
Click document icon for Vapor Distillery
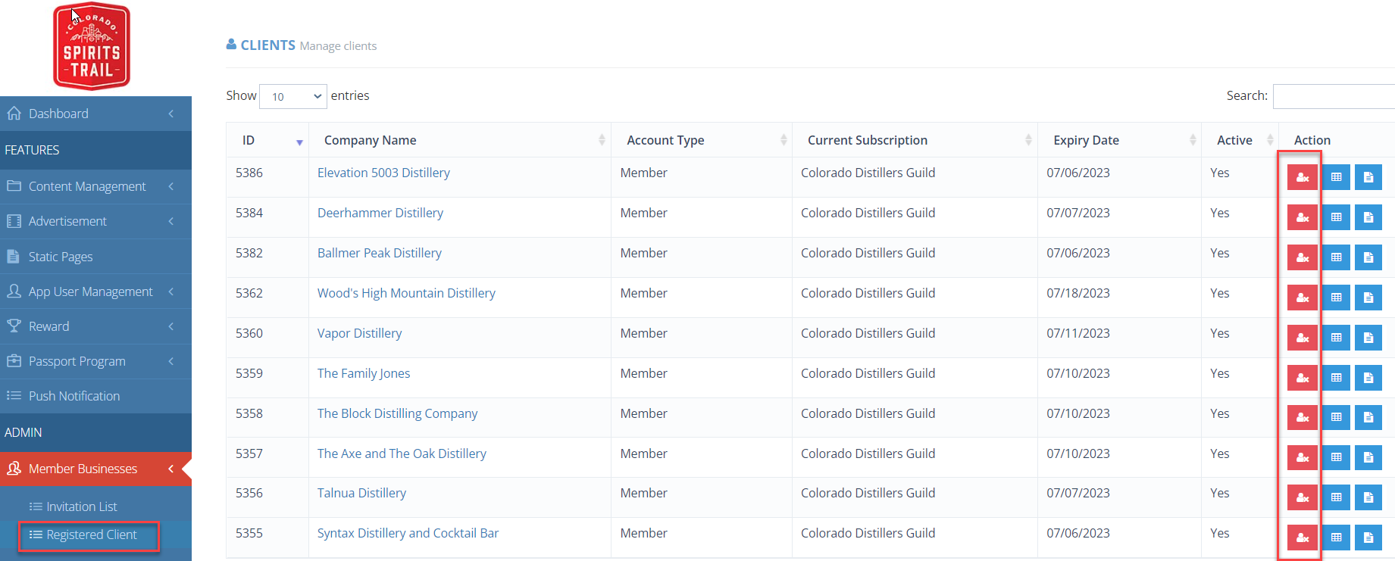(x=1368, y=338)
